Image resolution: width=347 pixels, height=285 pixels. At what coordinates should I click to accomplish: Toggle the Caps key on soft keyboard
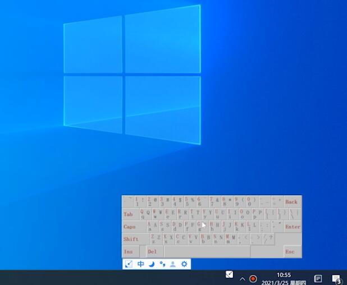[134, 227]
